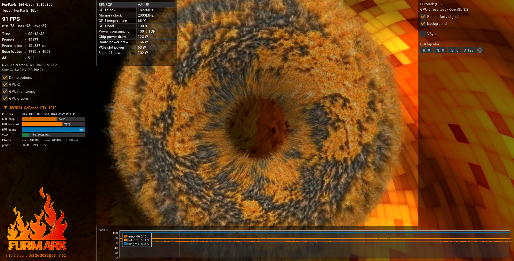Uncheck the Demo options checkbox

[x=5, y=77]
